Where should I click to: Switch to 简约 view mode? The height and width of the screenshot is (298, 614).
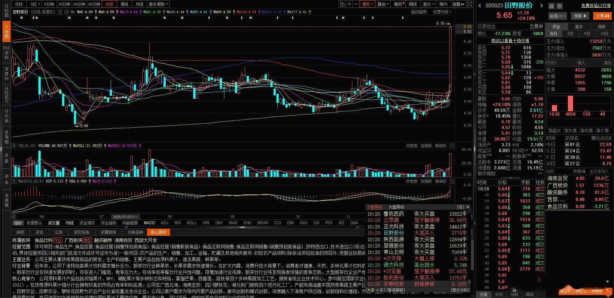tap(443, 4)
